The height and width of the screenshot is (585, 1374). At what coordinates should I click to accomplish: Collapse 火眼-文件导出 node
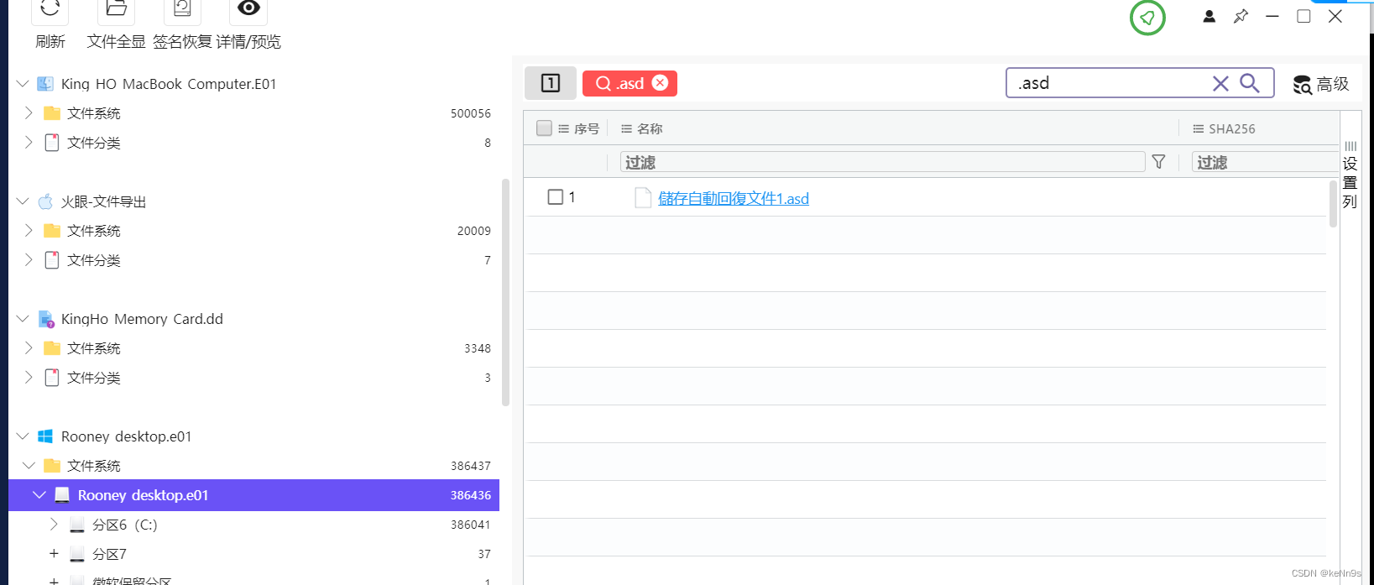[23, 201]
